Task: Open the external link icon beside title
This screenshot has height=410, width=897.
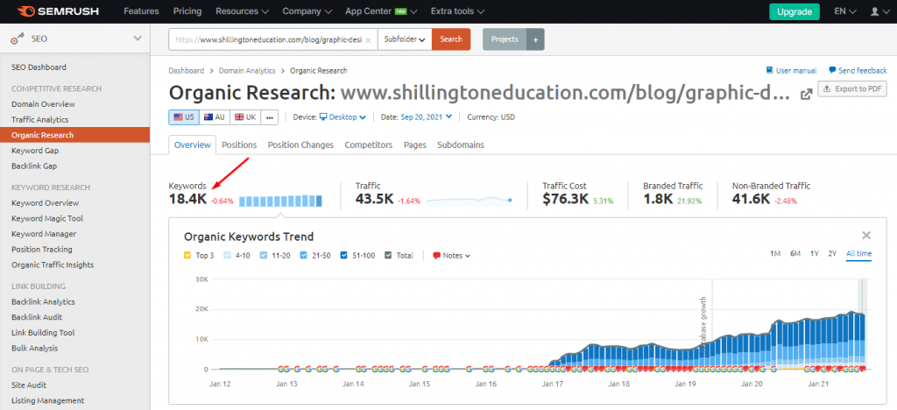Action: pyautogui.click(x=807, y=95)
